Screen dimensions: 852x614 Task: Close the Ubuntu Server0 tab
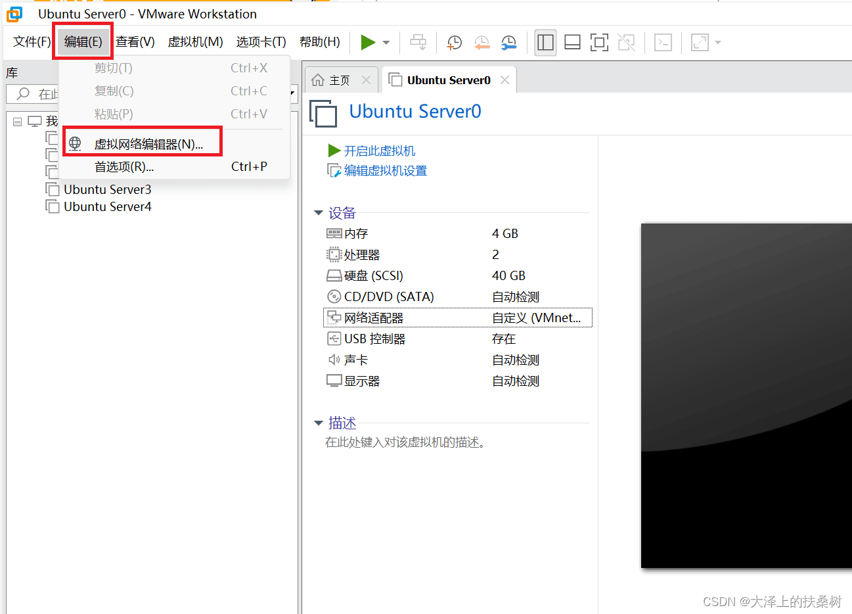[504, 80]
